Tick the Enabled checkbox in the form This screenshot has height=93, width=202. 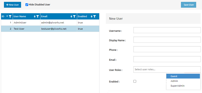point(135,81)
